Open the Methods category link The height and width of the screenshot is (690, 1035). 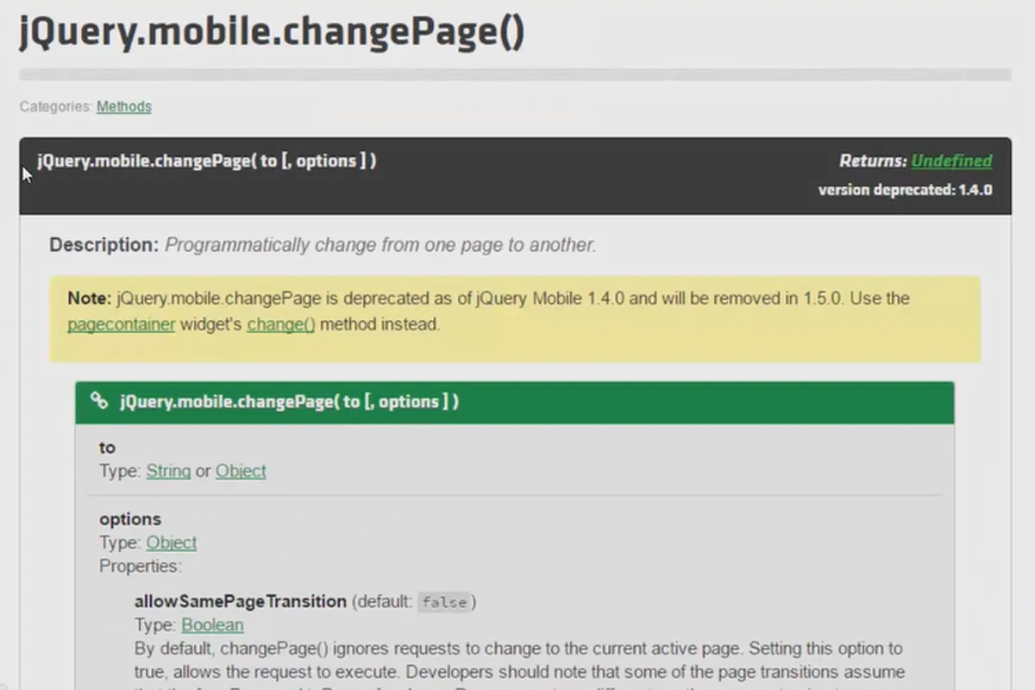coord(124,107)
